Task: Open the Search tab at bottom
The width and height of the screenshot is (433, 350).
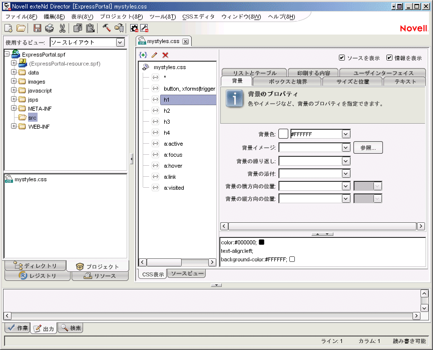Action: click(x=71, y=328)
